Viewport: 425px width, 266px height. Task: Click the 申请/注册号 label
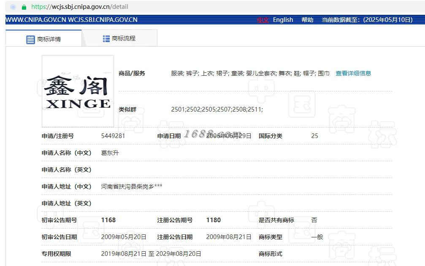(x=58, y=136)
